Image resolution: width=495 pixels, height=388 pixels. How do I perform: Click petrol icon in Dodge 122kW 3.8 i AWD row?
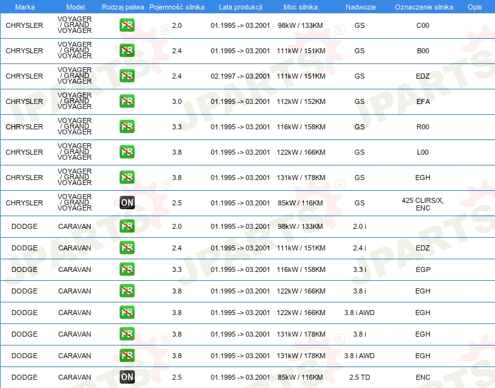(127, 312)
